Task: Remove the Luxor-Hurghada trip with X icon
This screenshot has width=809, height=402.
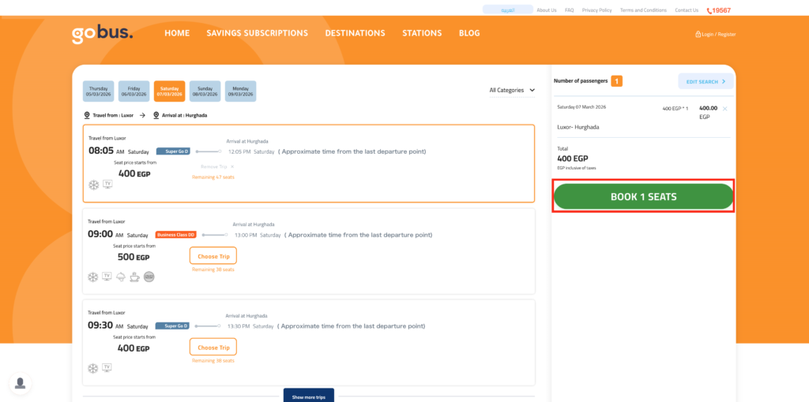Action: click(x=724, y=108)
